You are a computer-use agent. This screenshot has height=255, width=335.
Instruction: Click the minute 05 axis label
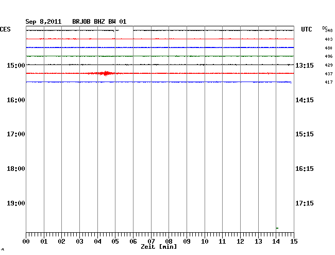(115, 242)
